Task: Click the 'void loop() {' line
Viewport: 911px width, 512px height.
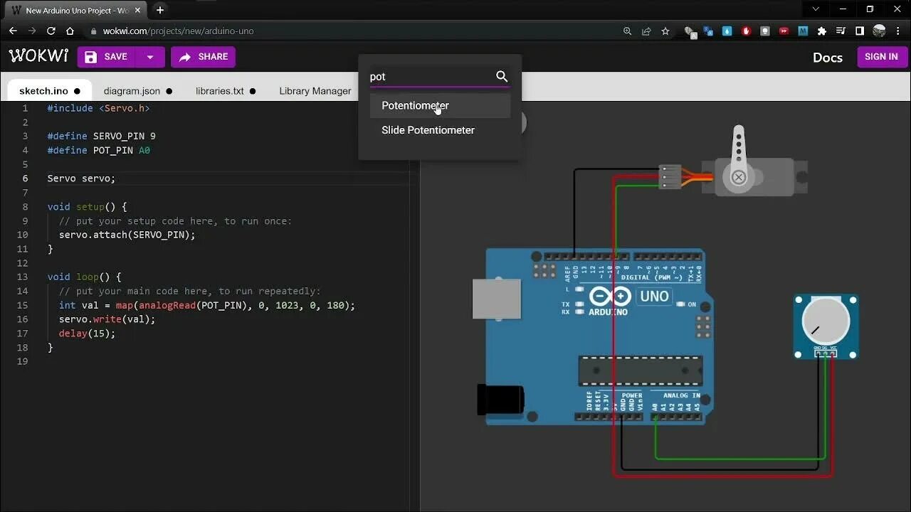Action: pyautogui.click(x=84, y=277)
